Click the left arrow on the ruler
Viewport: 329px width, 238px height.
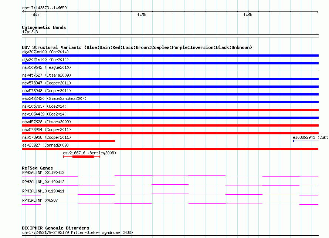point(23,11)
